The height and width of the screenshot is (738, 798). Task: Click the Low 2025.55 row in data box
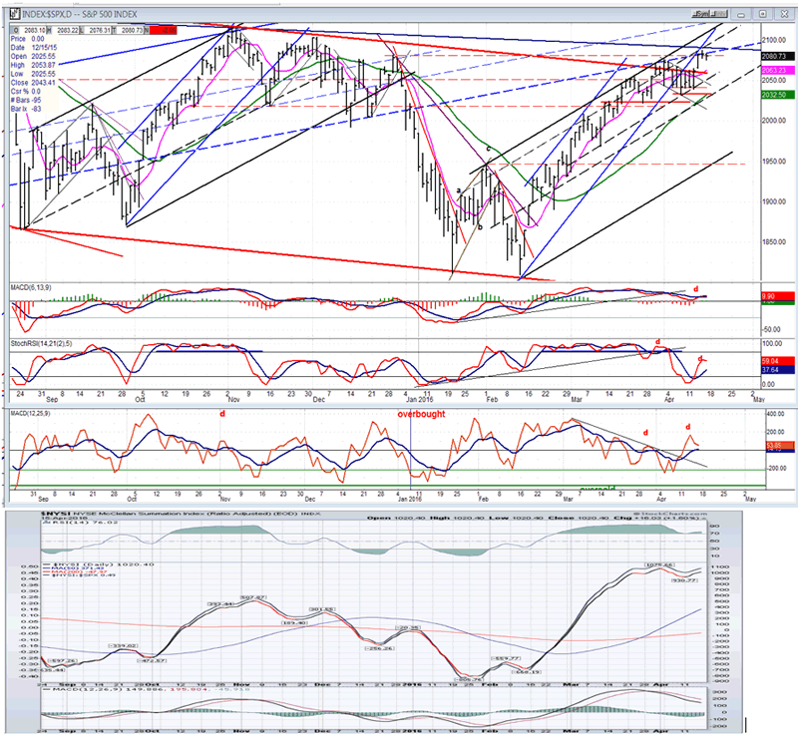33,74
